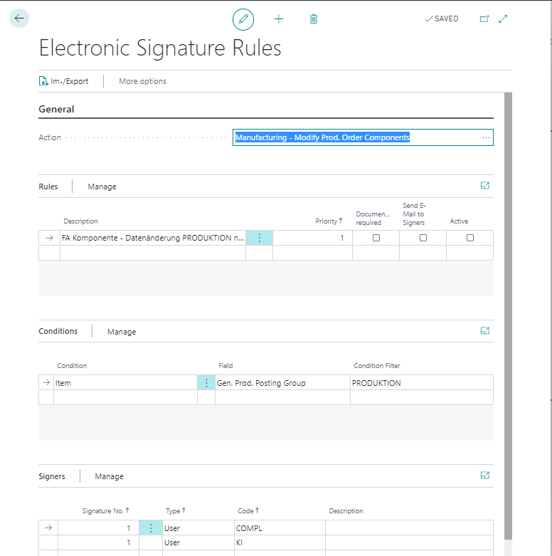
Task: Click the Condition Filter column header
Action: tap(376, 366)
